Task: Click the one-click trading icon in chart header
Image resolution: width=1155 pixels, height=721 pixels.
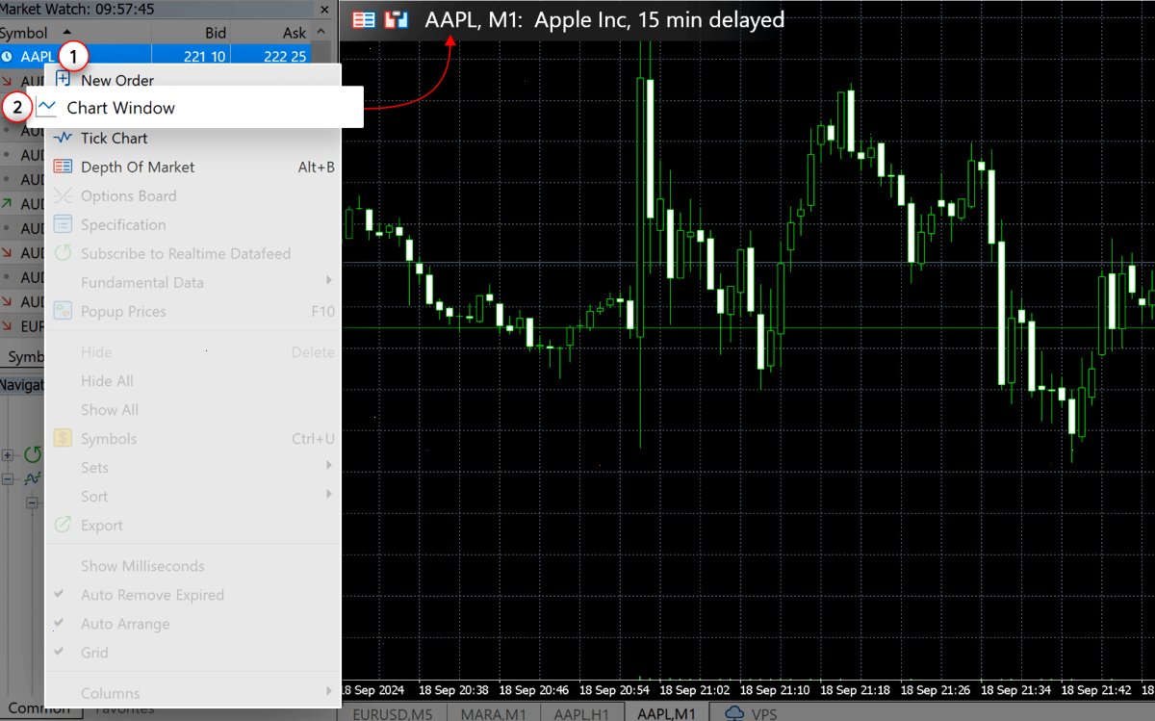Action: (396, 19)
